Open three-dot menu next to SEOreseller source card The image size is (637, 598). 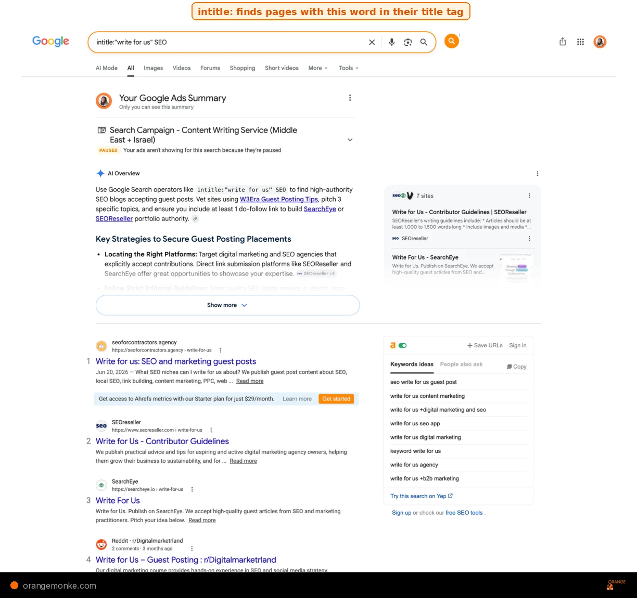point(529,239)
